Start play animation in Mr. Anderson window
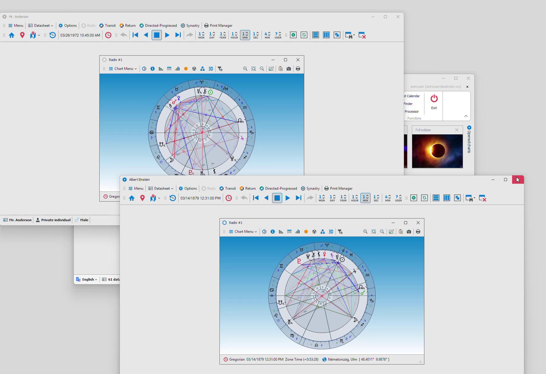Viewport: 546px width, 374px height. pos(167,35)
